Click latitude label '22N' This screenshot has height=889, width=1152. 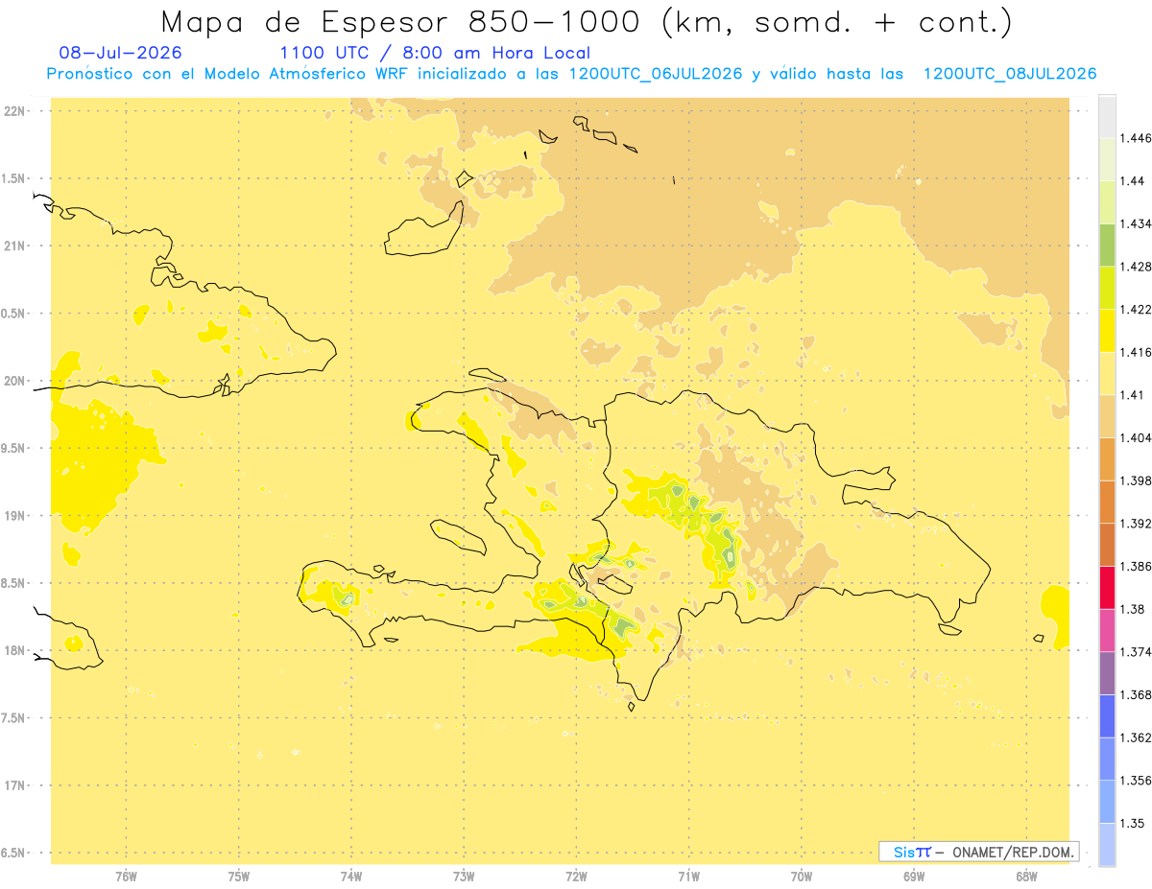pyautogui.click(x=16, y=111)
